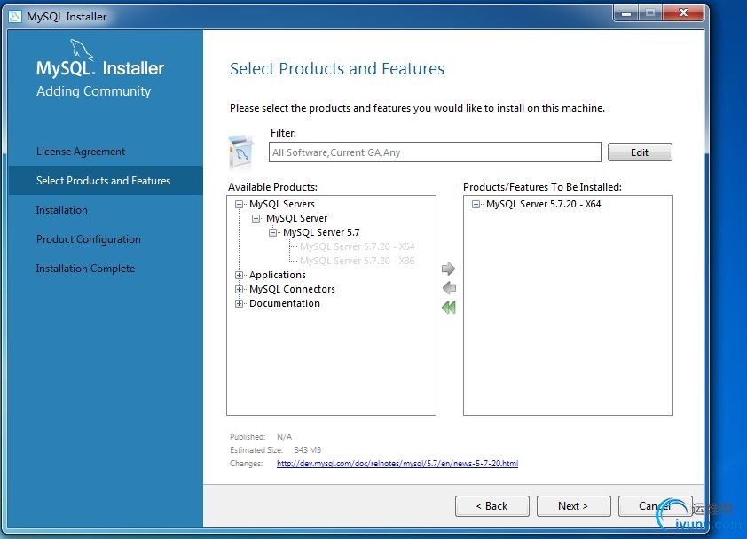
Task: Select the MySQL Servers tree label
Action: pos(282,204)
